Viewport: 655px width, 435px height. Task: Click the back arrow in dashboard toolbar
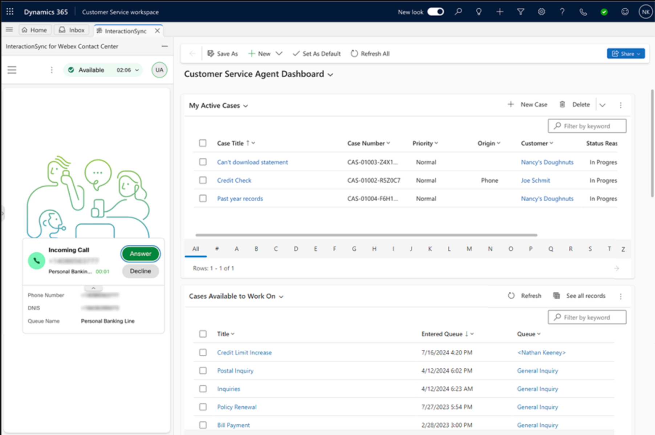(x=192, y=54)
